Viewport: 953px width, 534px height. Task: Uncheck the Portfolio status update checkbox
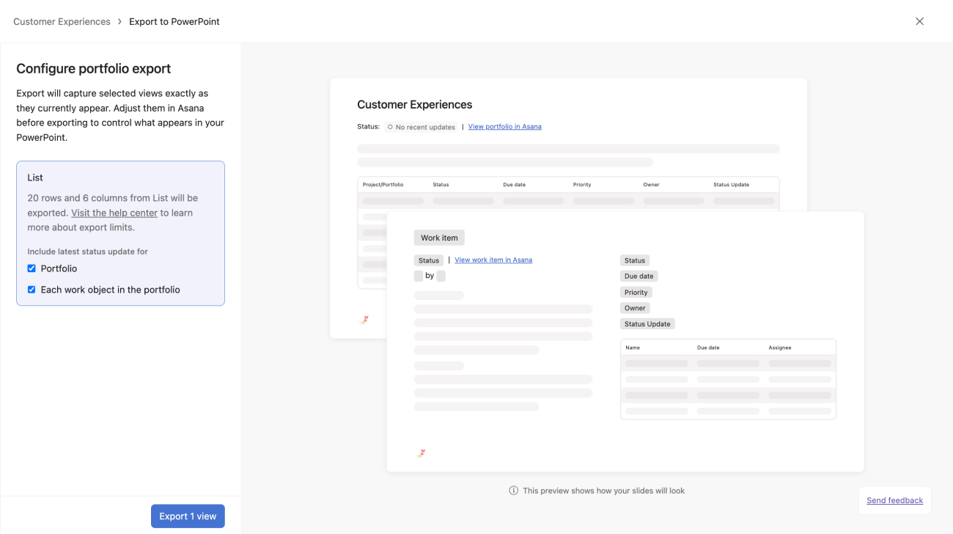point(32,268)
